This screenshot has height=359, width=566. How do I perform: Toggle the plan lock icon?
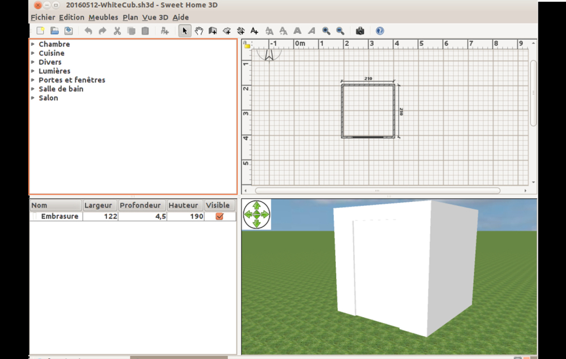point(247,45)
